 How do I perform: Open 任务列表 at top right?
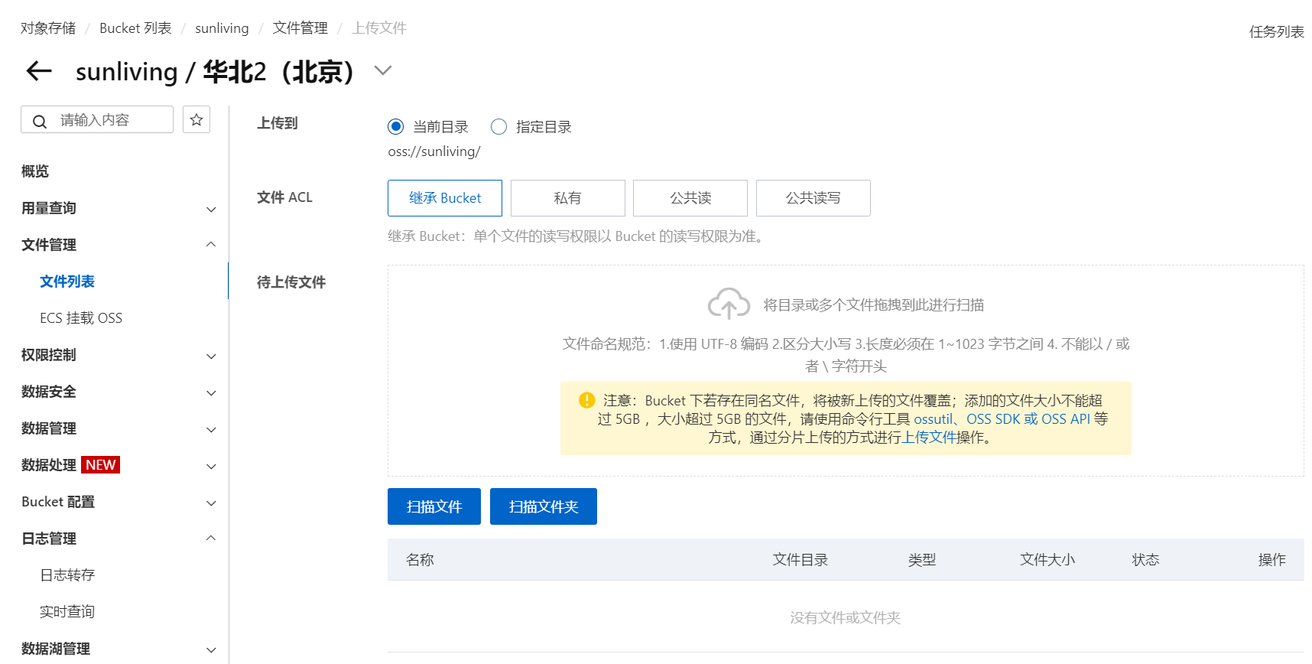click(1276, 32)
